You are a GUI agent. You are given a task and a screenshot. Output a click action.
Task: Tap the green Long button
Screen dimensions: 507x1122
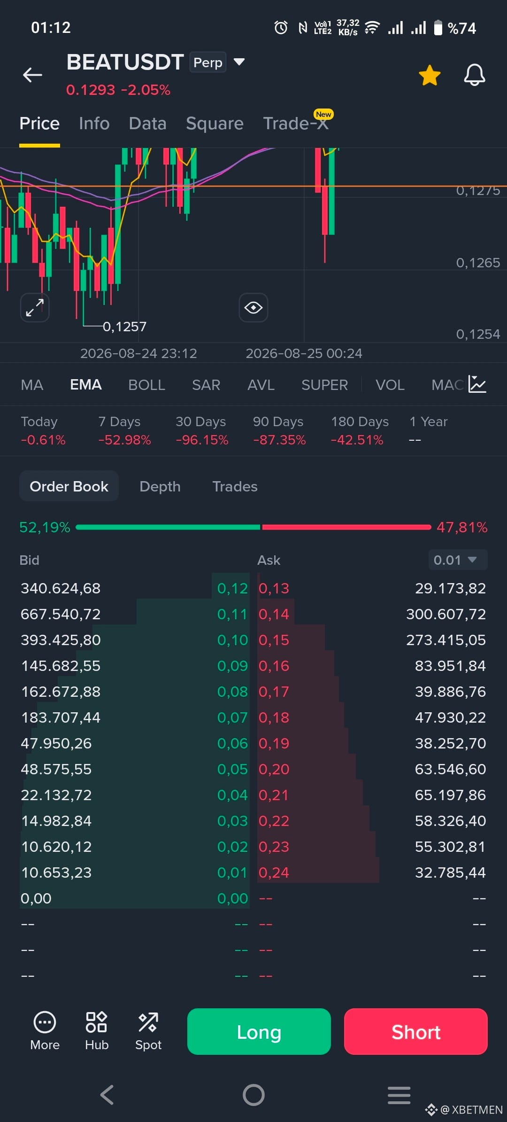point(259,1031)
